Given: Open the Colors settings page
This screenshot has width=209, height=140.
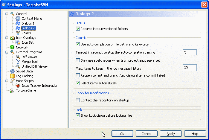Looking at the screenshot, I should click(26, 33).
